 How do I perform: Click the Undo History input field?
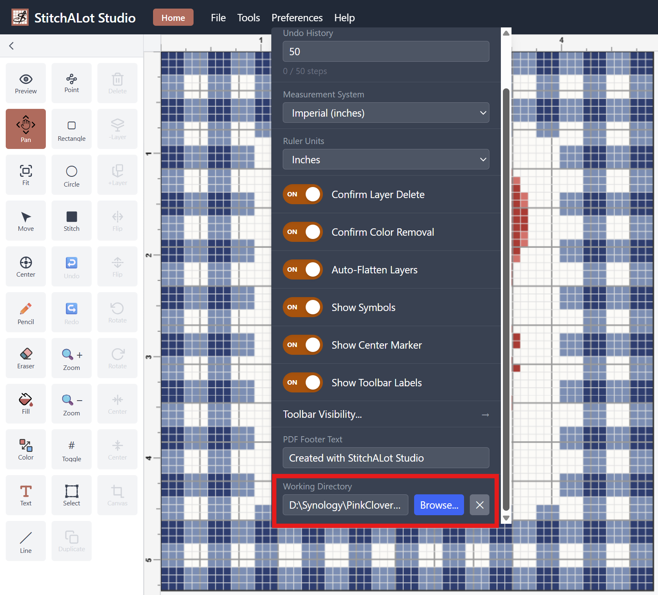point(386,52)
